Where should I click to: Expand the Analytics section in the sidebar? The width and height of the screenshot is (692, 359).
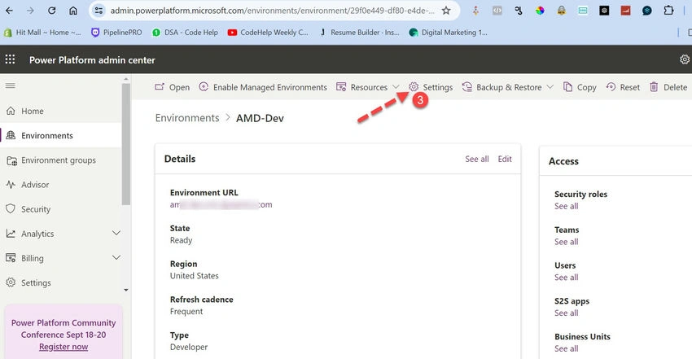116,234
